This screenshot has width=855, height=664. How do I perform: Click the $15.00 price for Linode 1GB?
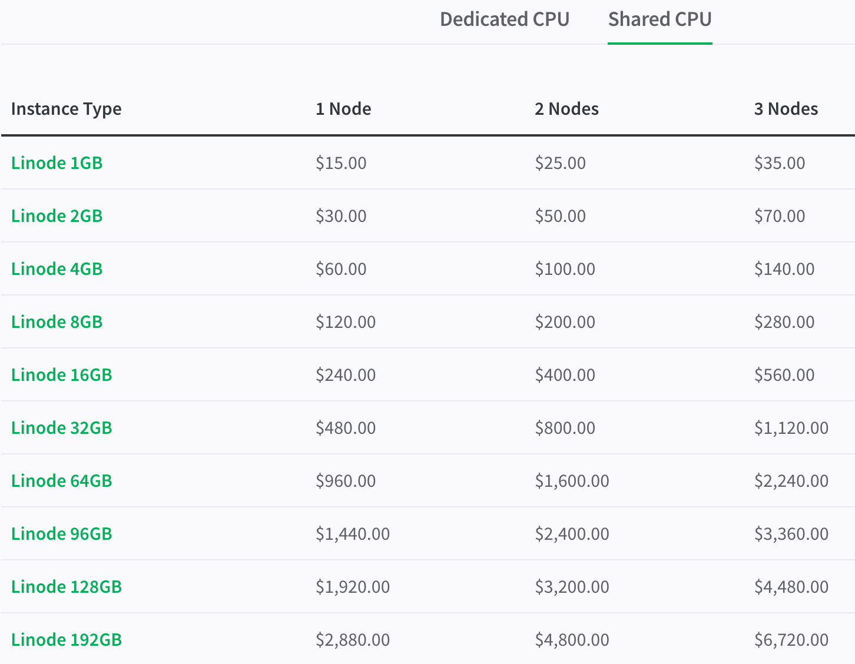[341, 163]
